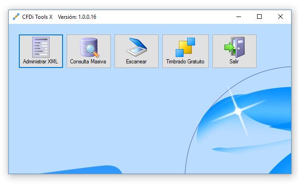Minimize the CFDi Tools X window
298x186 pixels.
coord(239,17)
